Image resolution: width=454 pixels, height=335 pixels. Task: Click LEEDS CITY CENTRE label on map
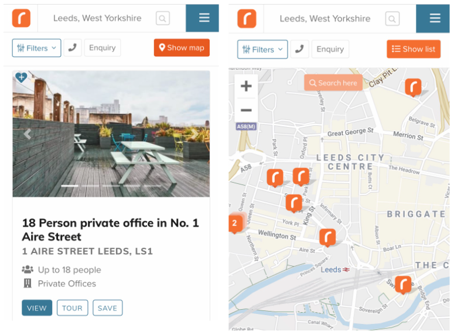click(x=350, y=162)
